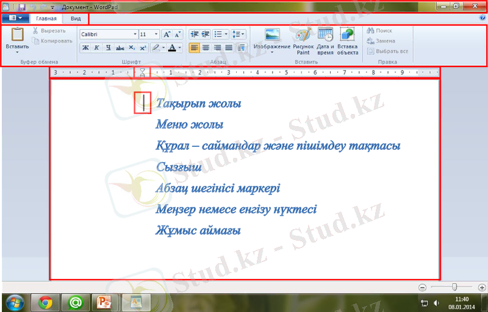Increase font size with grow font icon
This screenshot has width=488, height=312.
tap(167, 34)
